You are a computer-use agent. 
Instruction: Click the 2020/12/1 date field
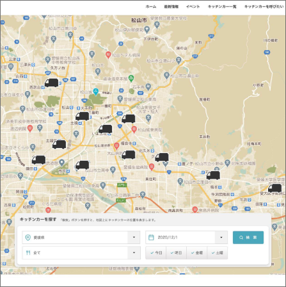[x=186, y=237]
